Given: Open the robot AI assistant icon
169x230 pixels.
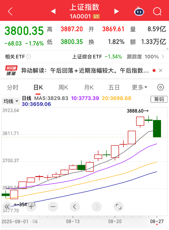Looking at the screenshot, I should pyautogui.click(x=139, y=11).
